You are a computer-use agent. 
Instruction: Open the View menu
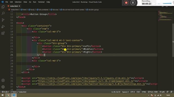[25, 2]
